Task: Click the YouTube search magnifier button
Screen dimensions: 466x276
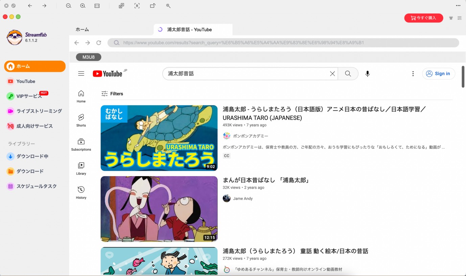Action: (348, 73)
